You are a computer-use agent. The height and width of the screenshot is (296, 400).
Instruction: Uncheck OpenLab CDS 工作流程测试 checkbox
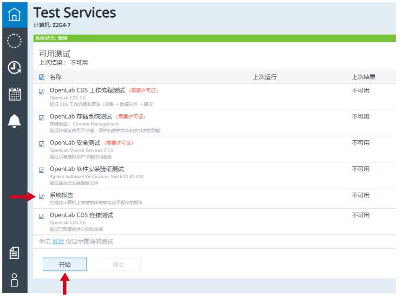[42, 92]
